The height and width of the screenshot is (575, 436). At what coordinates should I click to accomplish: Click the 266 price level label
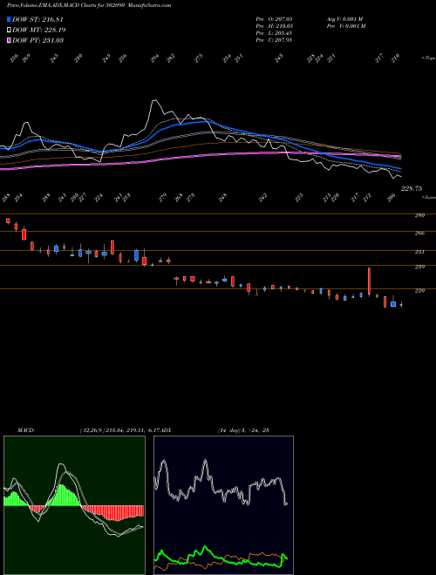[419, 233]
